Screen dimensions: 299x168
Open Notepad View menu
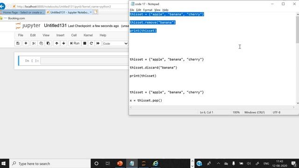pyautogui.click(x=157, y=10)
